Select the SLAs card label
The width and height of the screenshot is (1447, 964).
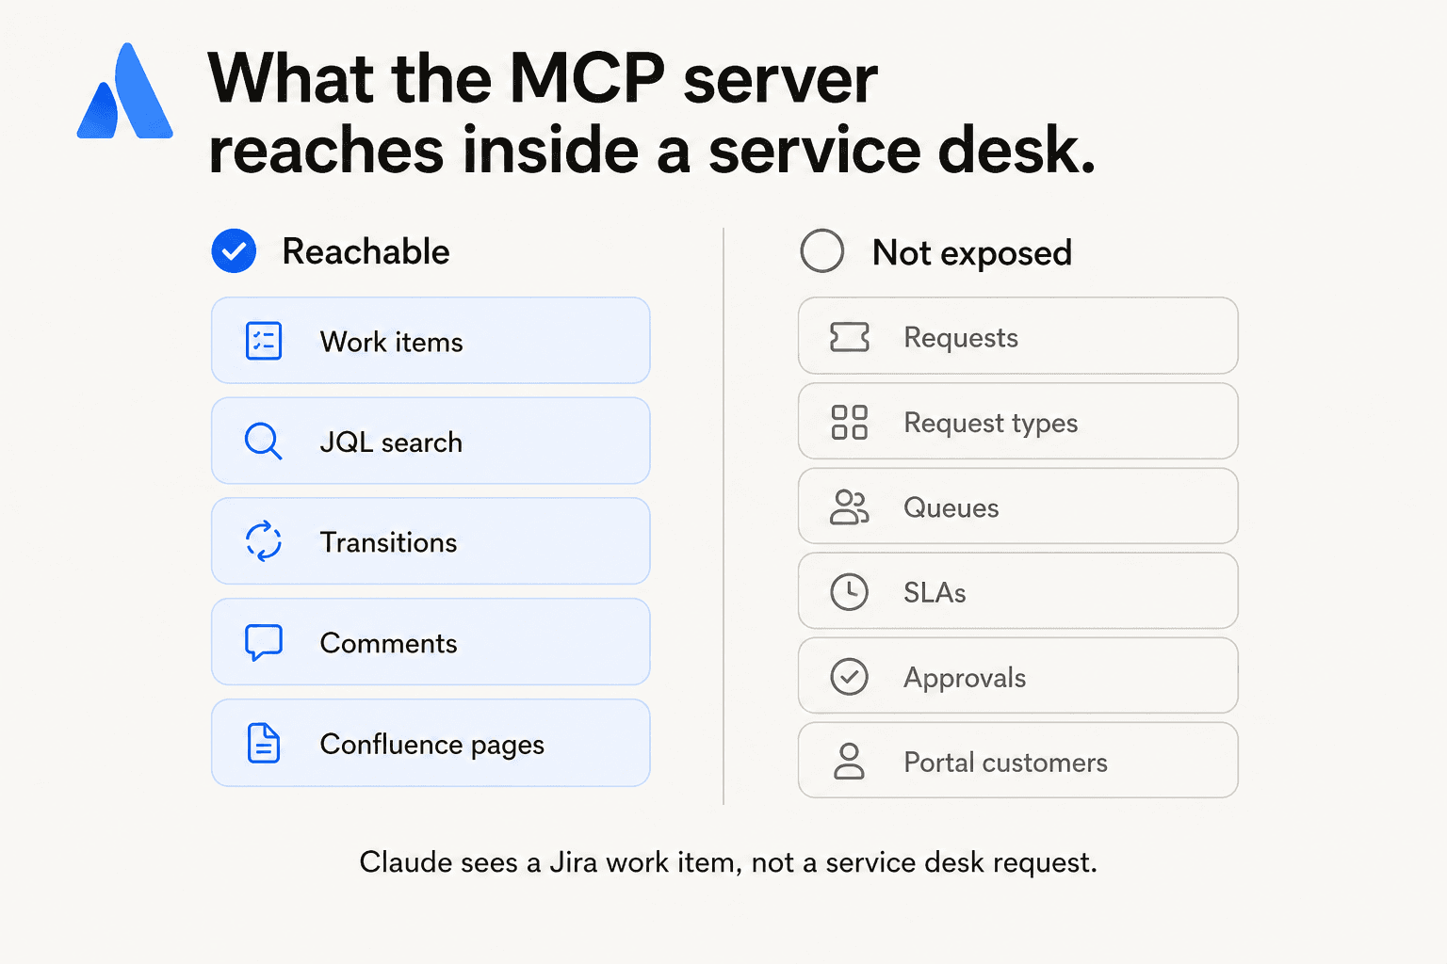935,593
